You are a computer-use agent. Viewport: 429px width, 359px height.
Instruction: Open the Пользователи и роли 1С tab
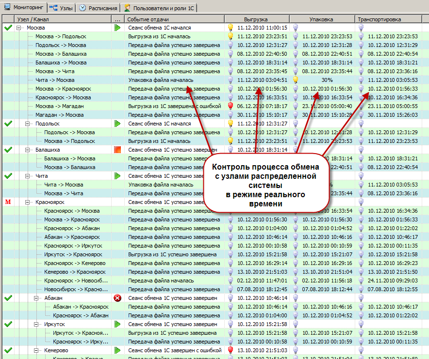[161, 8]
